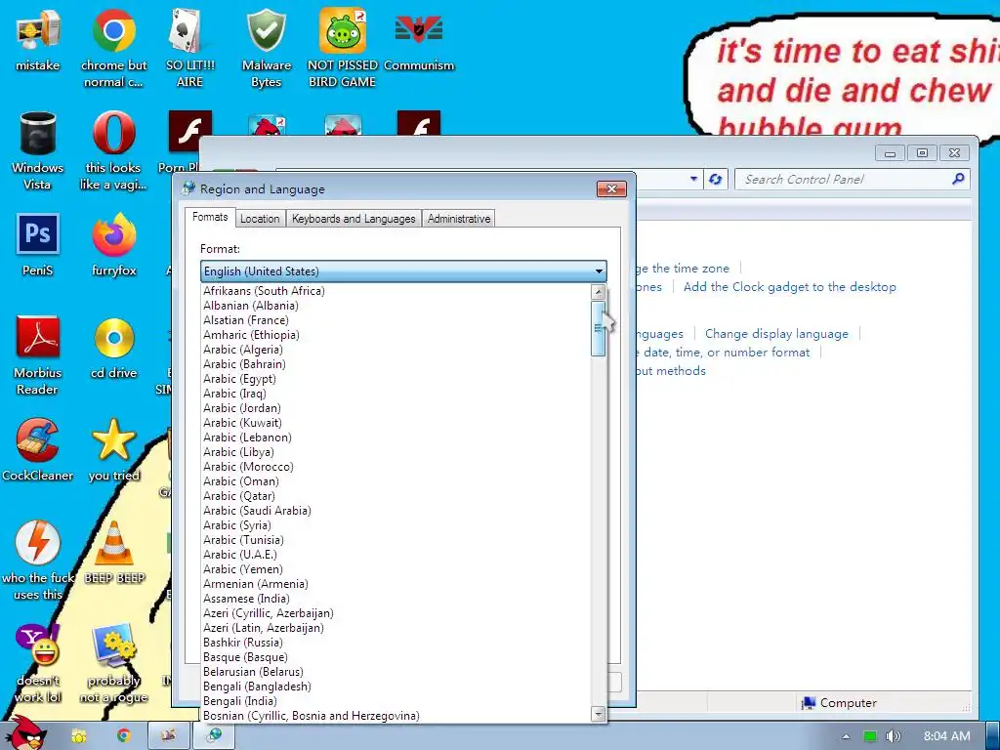Select Bengali (Bangladesh) format

pyautogui.click(x=396, y=687)
